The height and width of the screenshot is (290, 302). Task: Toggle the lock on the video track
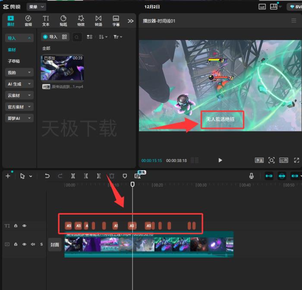click(16, 244)
